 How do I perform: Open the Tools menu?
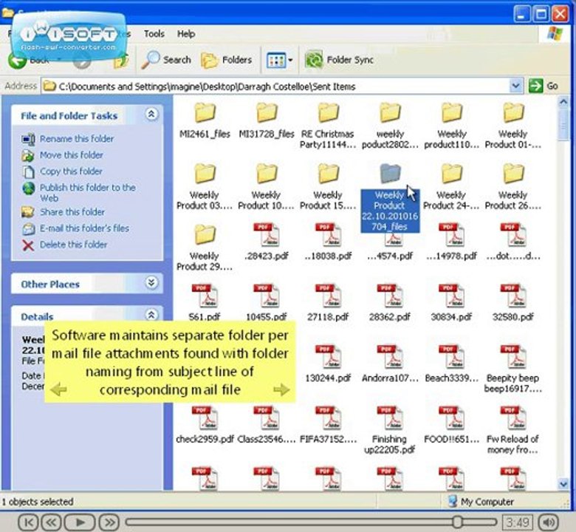[154, 34]
